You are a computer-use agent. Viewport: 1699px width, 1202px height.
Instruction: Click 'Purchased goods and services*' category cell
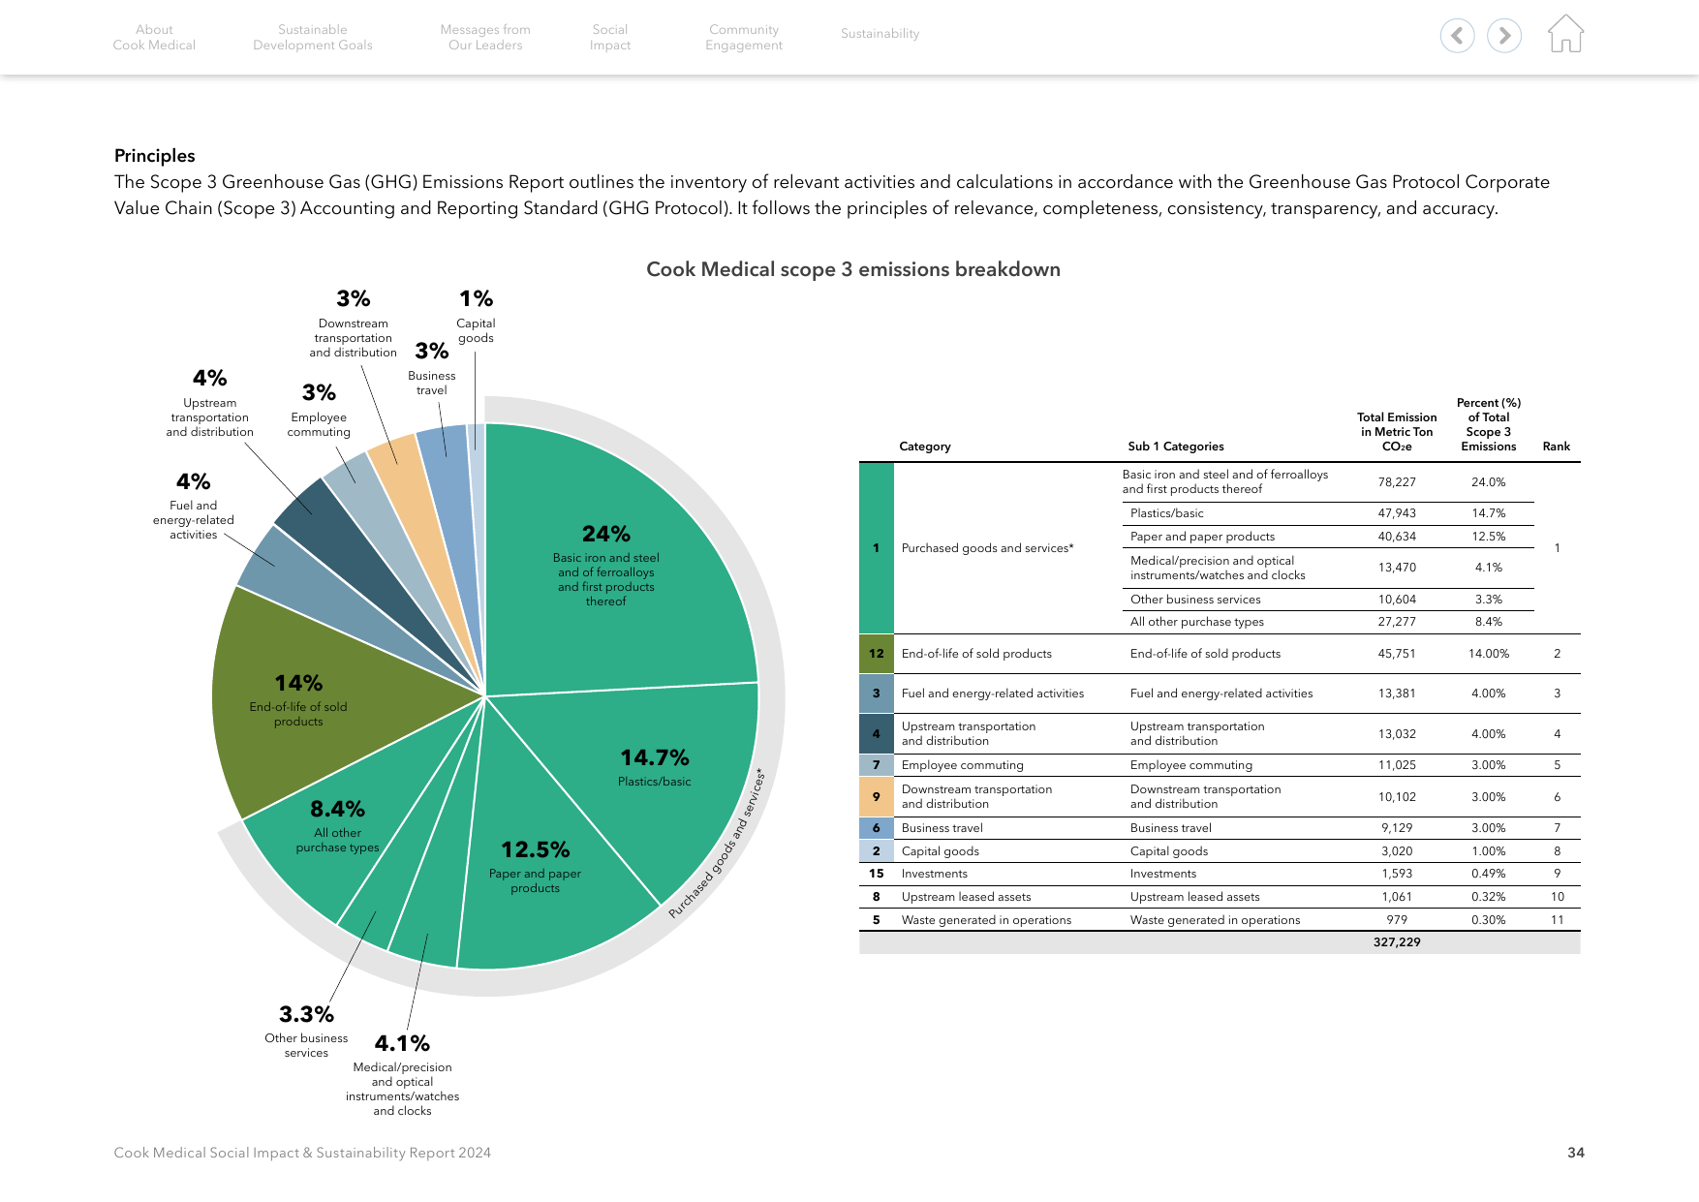click(x=987, y=548)
